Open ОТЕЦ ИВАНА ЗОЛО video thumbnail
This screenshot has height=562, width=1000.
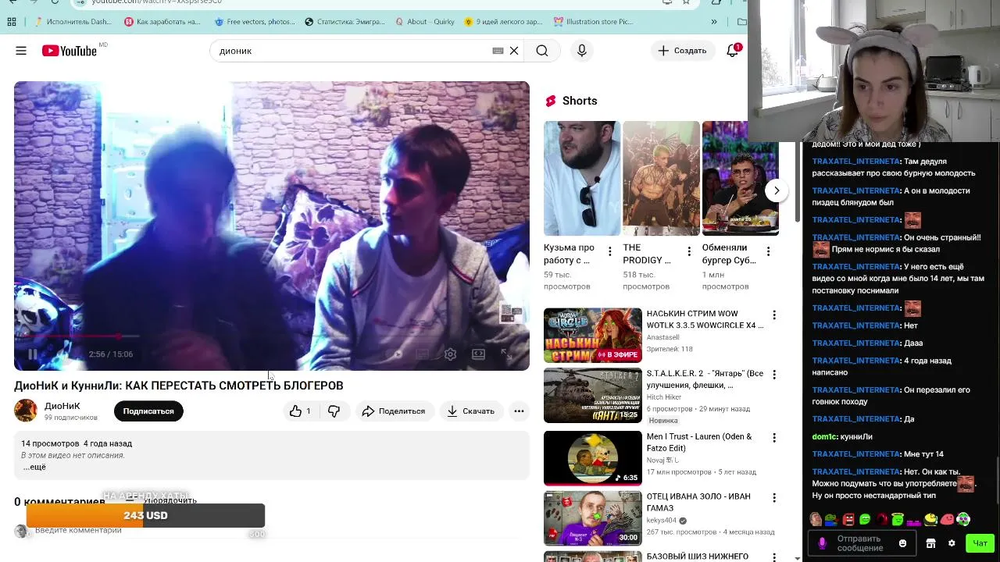[593, 518]
